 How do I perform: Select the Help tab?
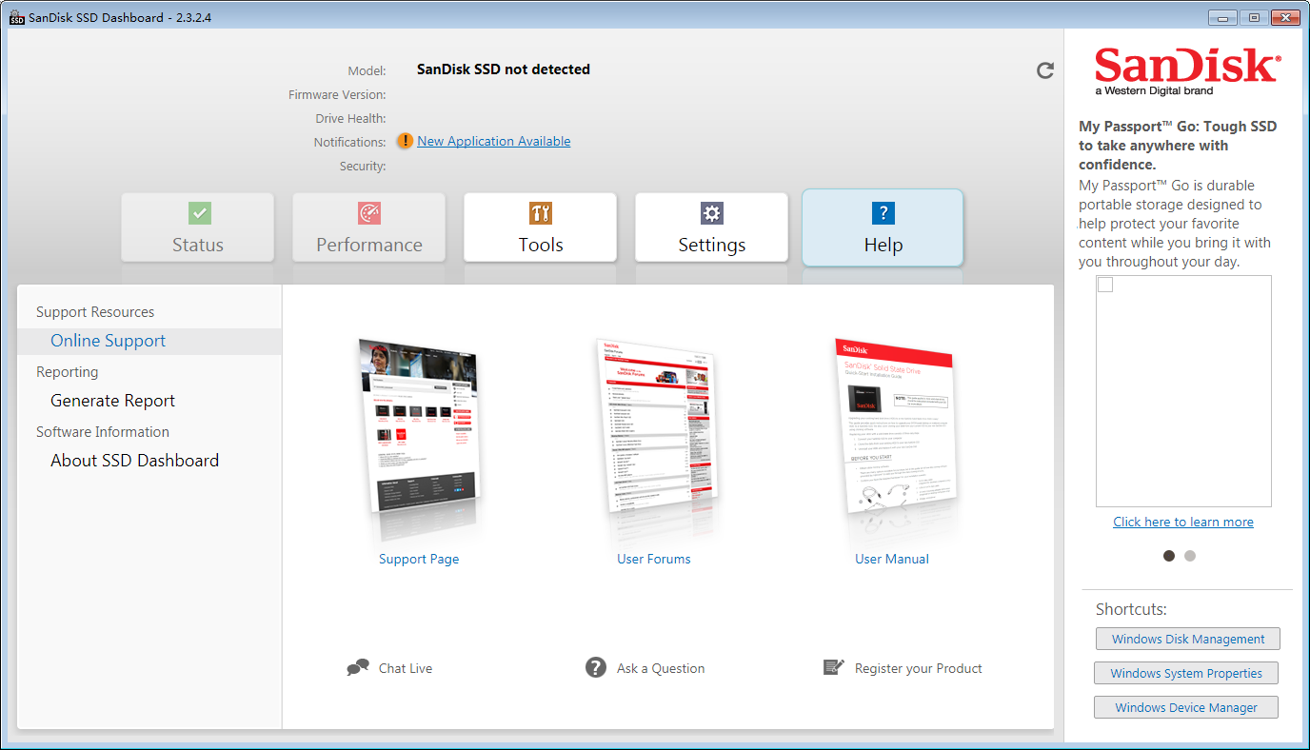point(883,227)
